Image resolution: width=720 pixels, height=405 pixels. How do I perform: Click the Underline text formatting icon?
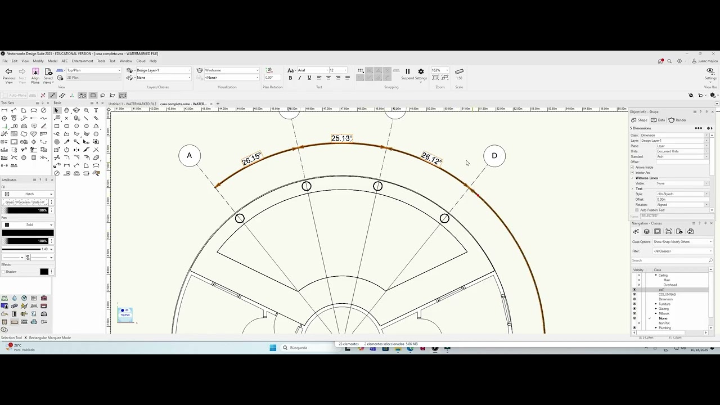click(309, 78)
